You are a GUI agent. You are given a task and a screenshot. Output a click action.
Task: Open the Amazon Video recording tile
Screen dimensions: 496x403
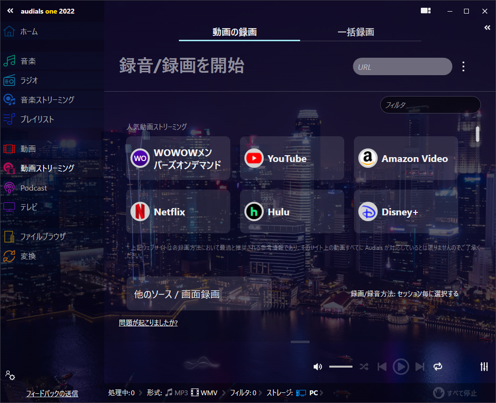click(406, 158)
